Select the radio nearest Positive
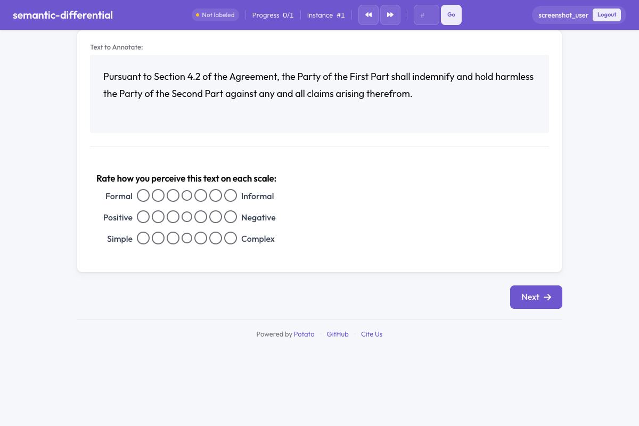 coord(143,217)
